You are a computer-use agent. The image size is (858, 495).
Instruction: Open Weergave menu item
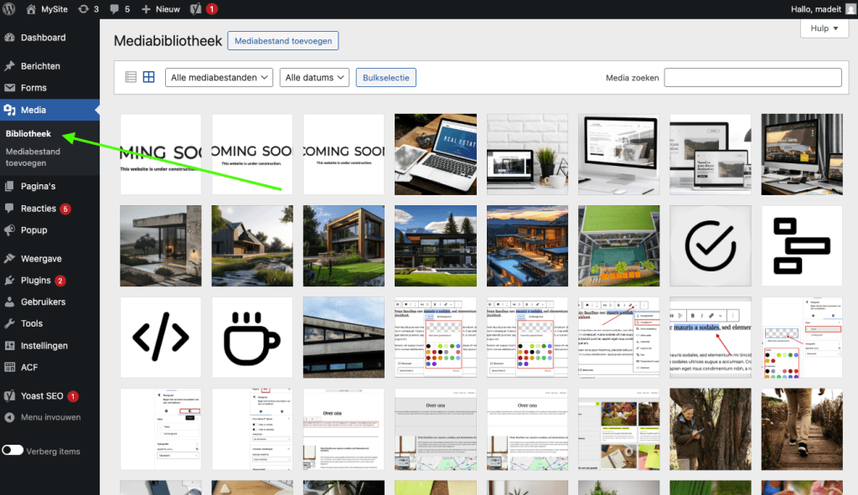tap(49, 259)
